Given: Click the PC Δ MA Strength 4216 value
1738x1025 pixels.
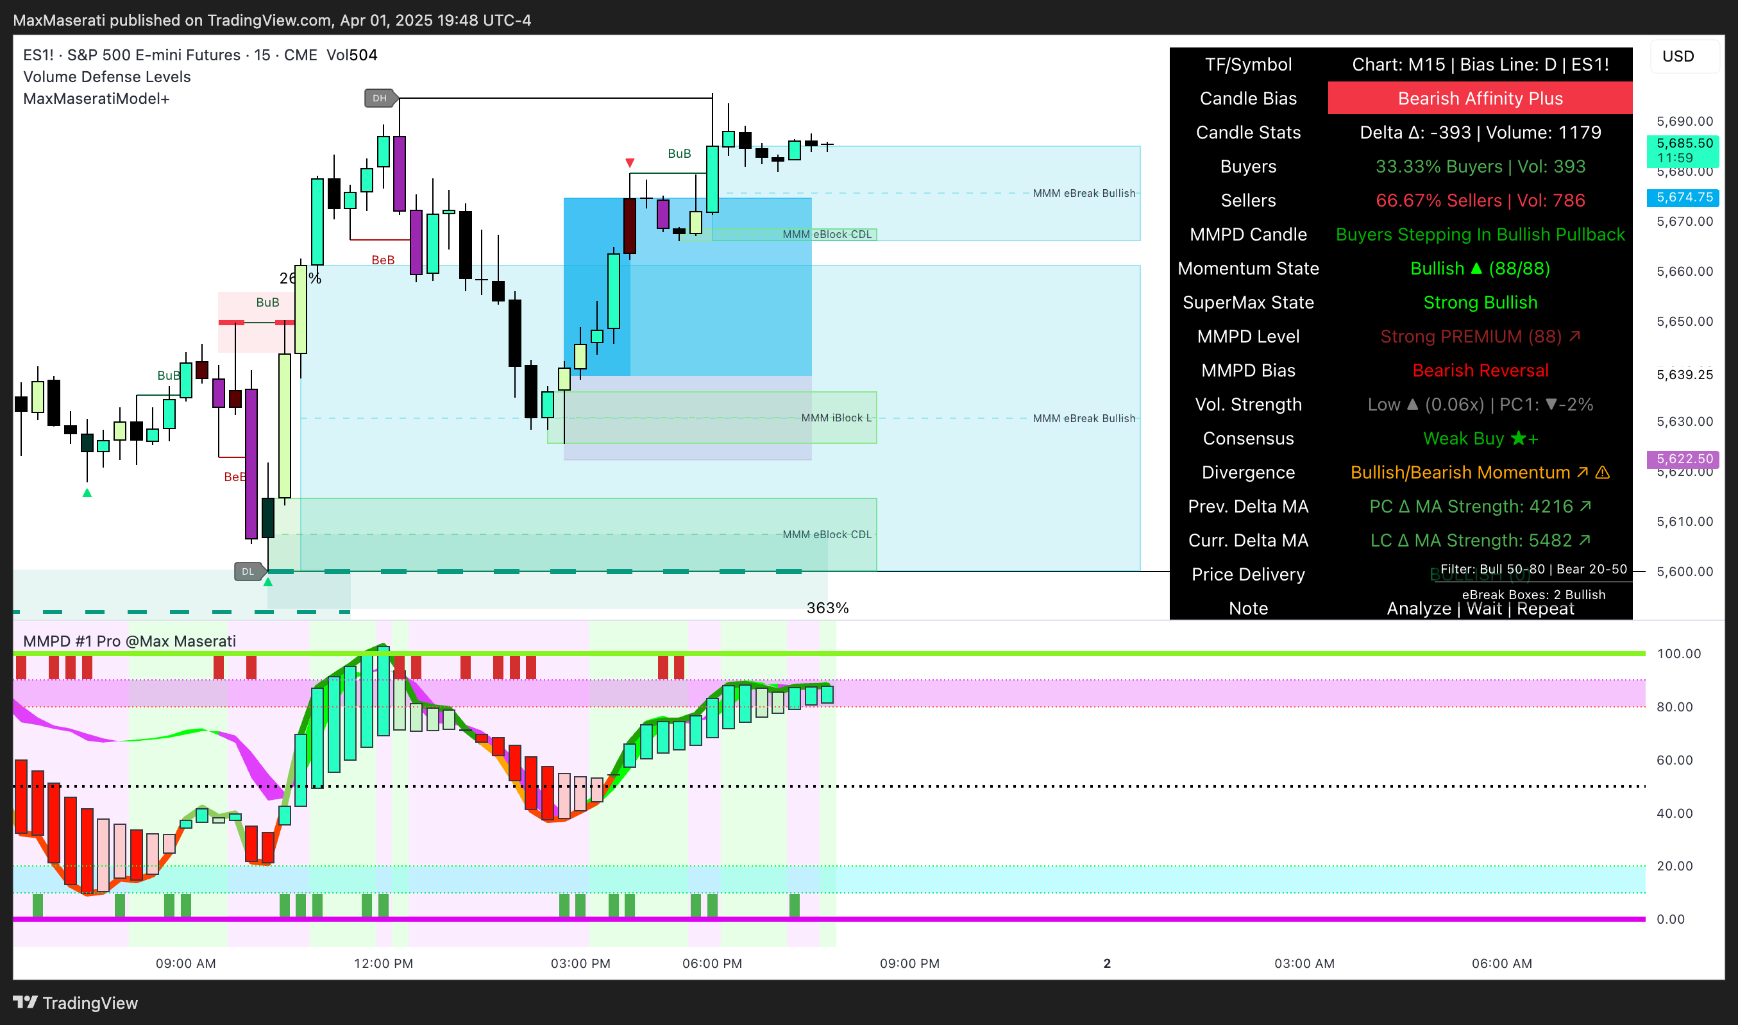Looking at the screenshot, I should [x=1480, y=506].
